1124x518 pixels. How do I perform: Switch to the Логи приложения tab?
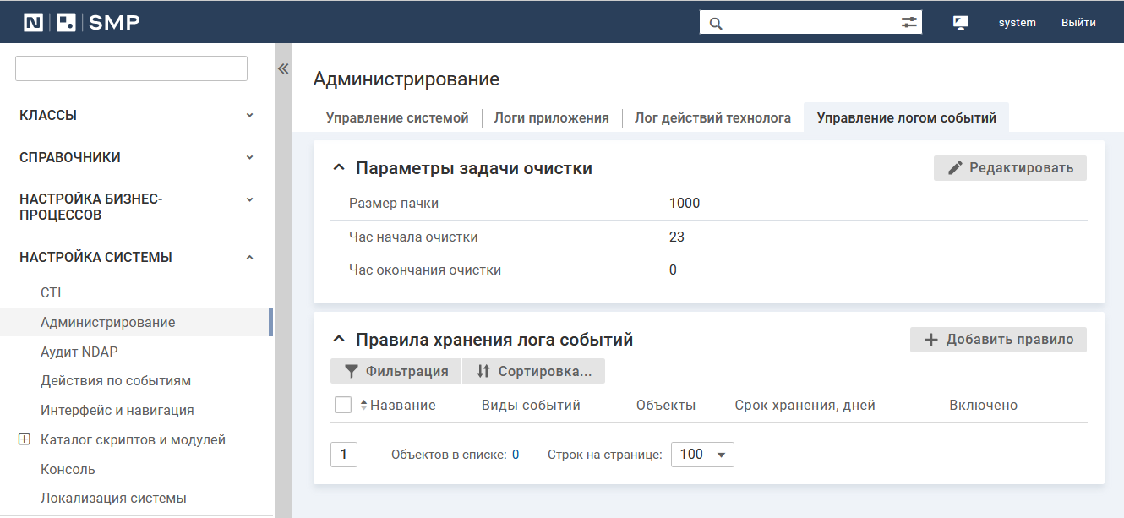point(551,118)
